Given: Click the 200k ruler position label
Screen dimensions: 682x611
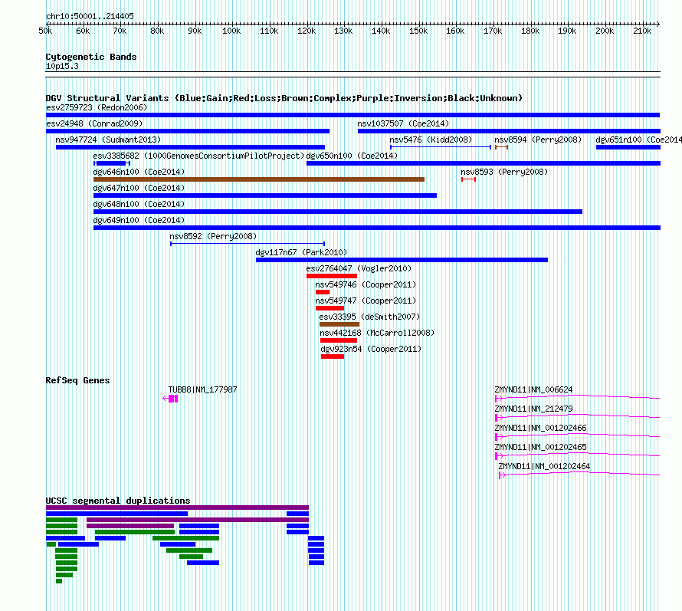Looking at the screenshot, I should coord(605,31).
